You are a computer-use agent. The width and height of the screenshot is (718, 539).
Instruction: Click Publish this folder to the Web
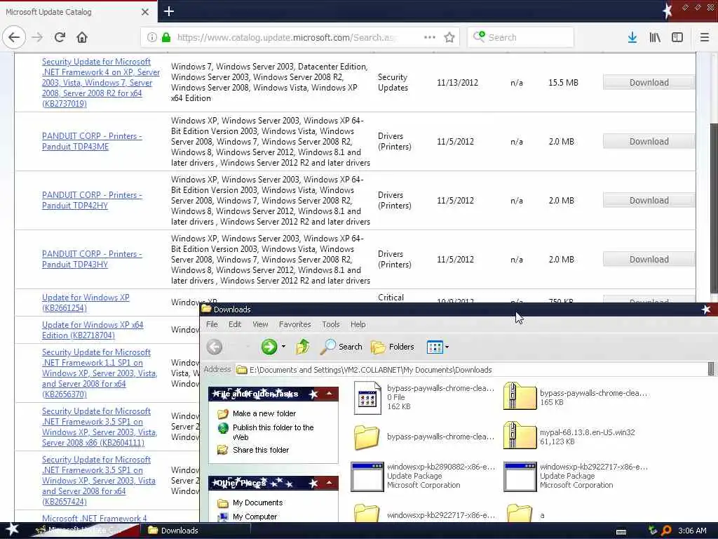[x=273, y=432]
